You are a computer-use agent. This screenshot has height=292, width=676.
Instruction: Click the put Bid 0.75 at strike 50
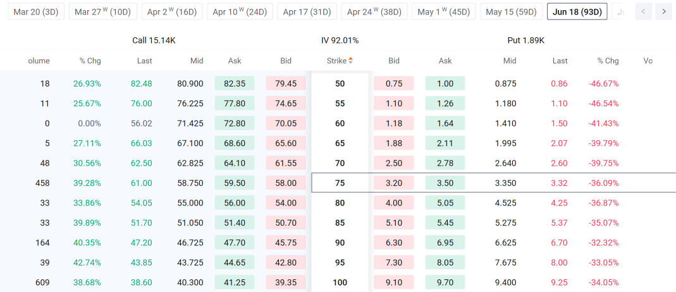[394, 83]
